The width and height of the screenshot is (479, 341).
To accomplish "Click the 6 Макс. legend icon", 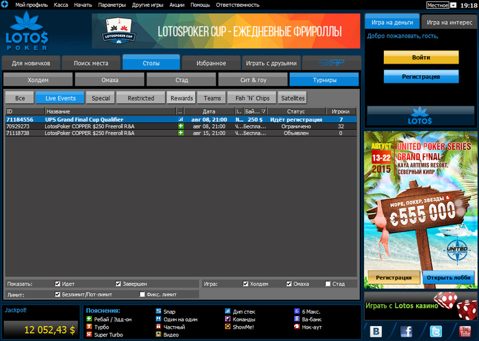I will click(x=296, y=311).
